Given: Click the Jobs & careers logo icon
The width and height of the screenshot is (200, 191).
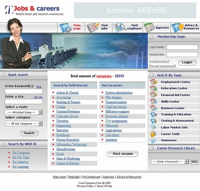Looking at the screenshot, I should click(9, 10).
